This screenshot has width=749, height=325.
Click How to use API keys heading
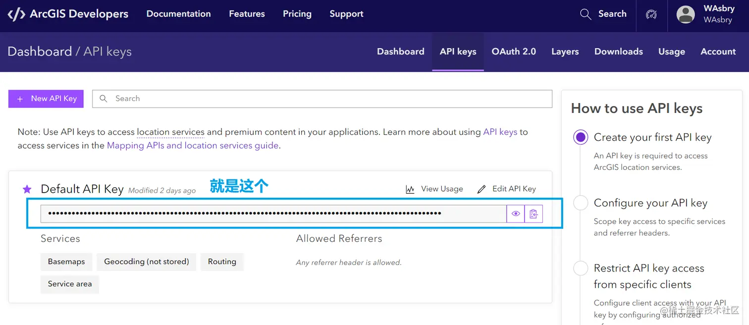coord(637,108)
